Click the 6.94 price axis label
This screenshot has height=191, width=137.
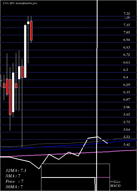pyautogui.click(x=127, y=40)
